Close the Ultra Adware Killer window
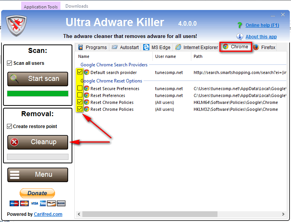The width and height of the screenshot is (291, 222). point(283,15)
